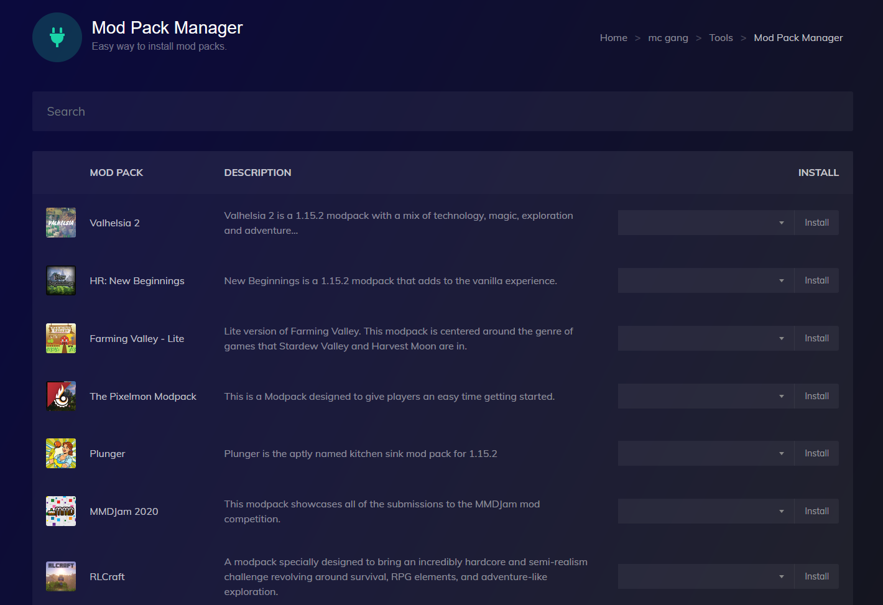Select the Farming Valley - Lite name
883x605 pixels.
pyautogui.click(x=137, y=339)
